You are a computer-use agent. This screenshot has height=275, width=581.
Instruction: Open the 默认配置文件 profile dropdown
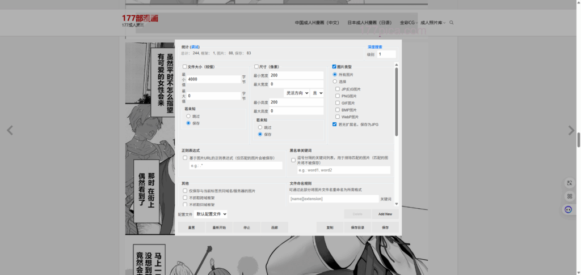click(210, 214)
